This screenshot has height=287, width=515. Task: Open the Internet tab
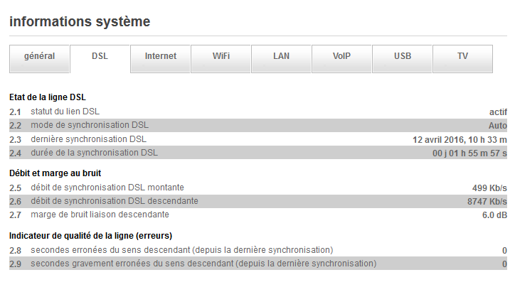coord(160,57)
